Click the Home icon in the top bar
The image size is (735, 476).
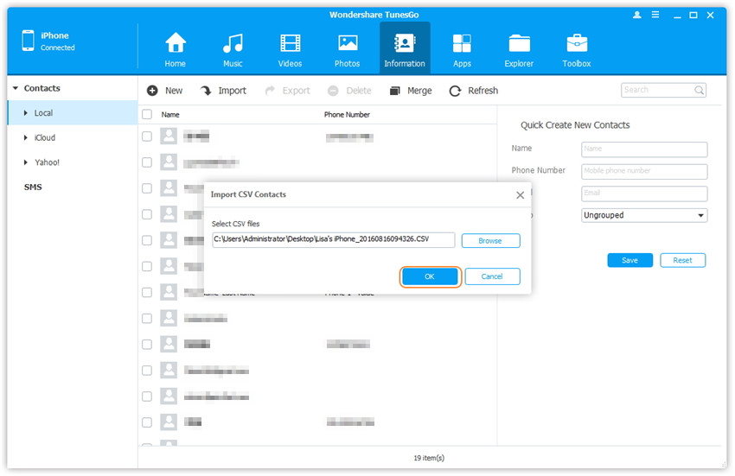pos(176,44)
